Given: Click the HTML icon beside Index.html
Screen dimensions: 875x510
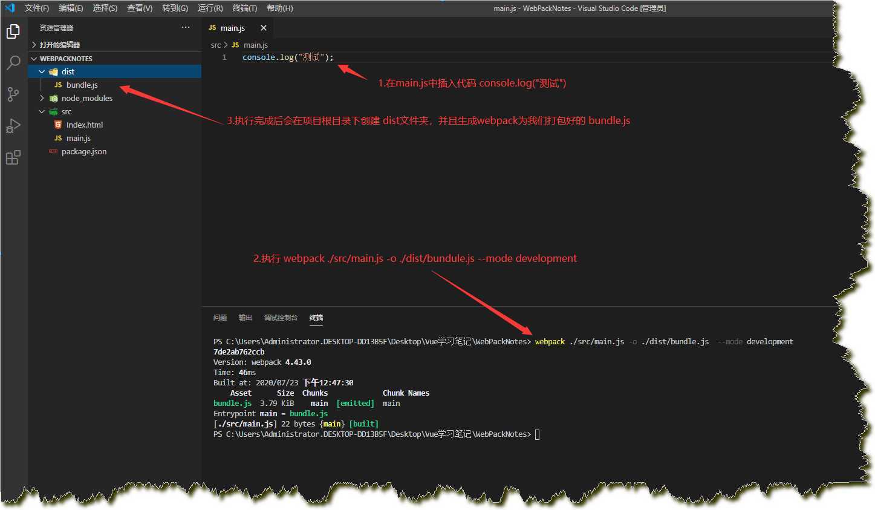Looking at the screenshot, I should point(58,125).
